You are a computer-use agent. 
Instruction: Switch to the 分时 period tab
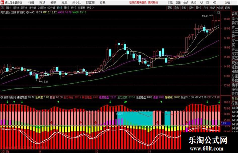coord(8,8)
